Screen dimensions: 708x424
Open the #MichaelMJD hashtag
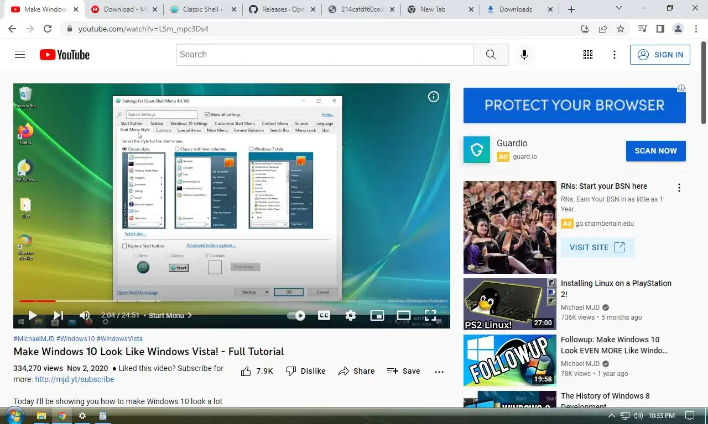click(x=34, y=339)
